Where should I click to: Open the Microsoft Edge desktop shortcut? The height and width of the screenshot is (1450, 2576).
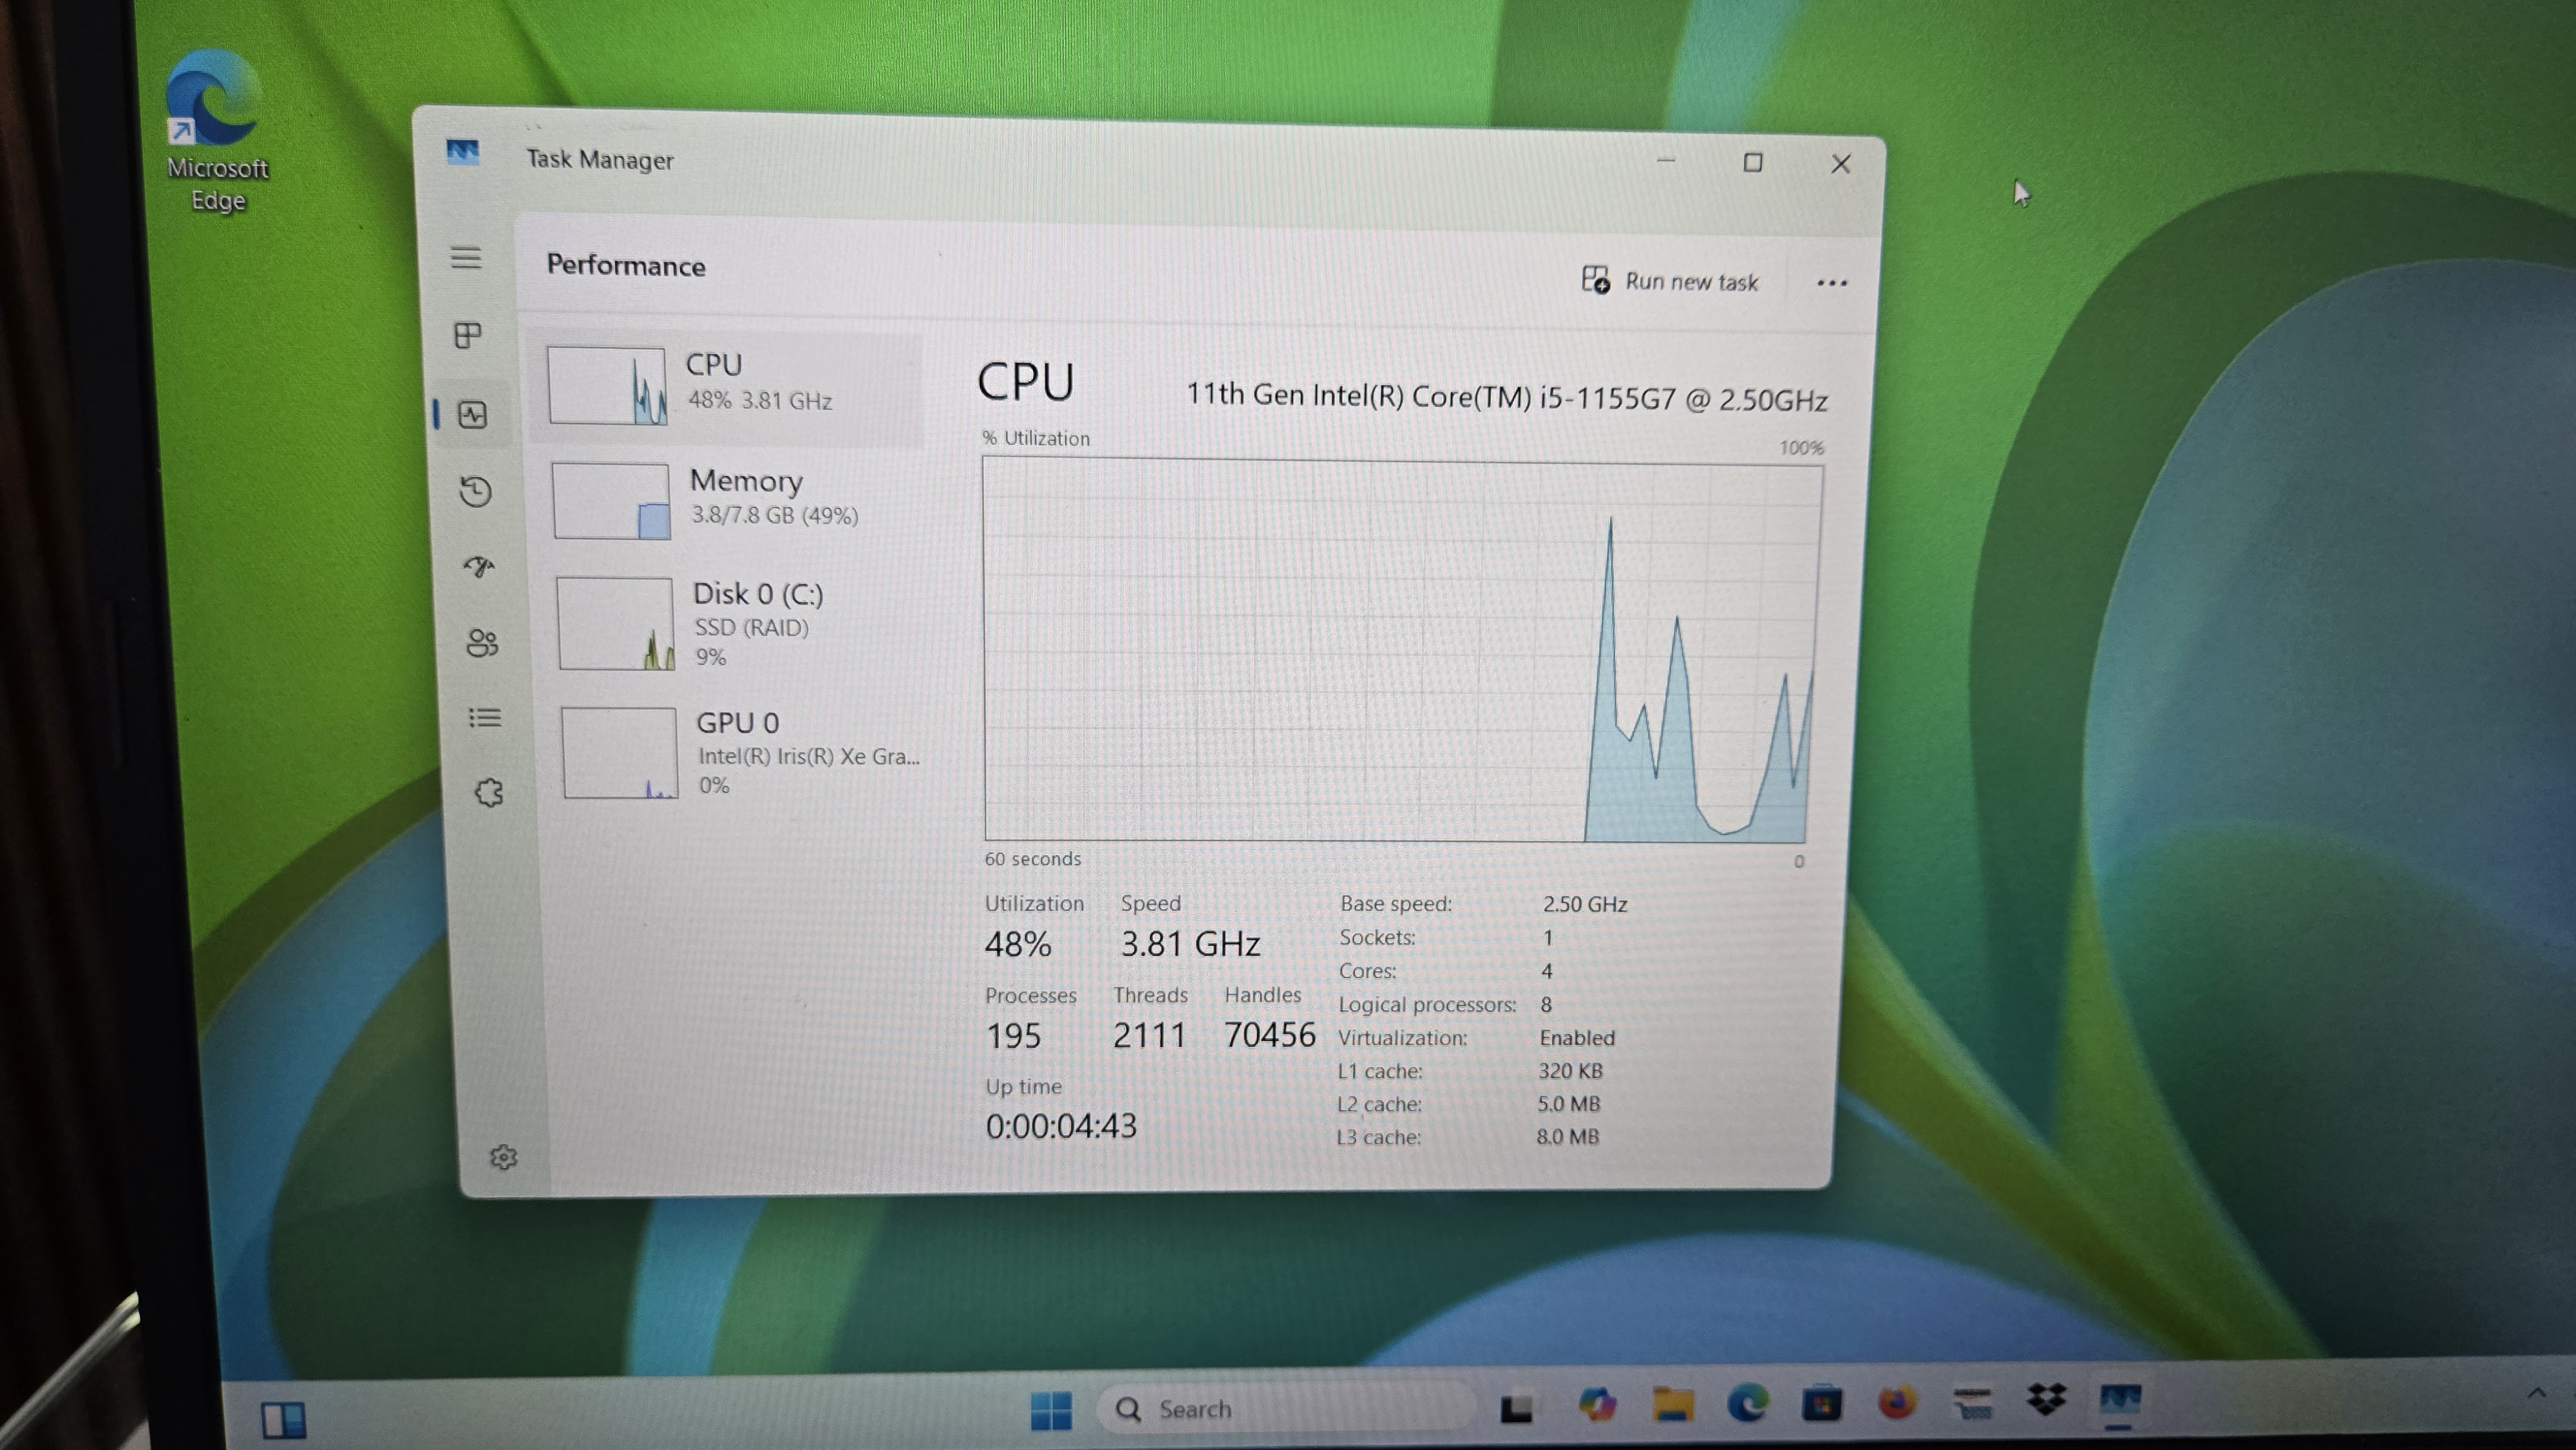[x=216, y=132]
